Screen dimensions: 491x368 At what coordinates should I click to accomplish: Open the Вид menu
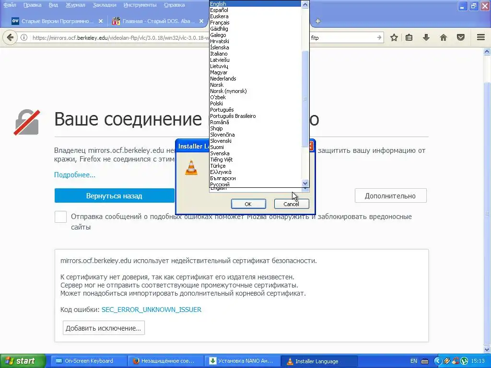[53, 5]
